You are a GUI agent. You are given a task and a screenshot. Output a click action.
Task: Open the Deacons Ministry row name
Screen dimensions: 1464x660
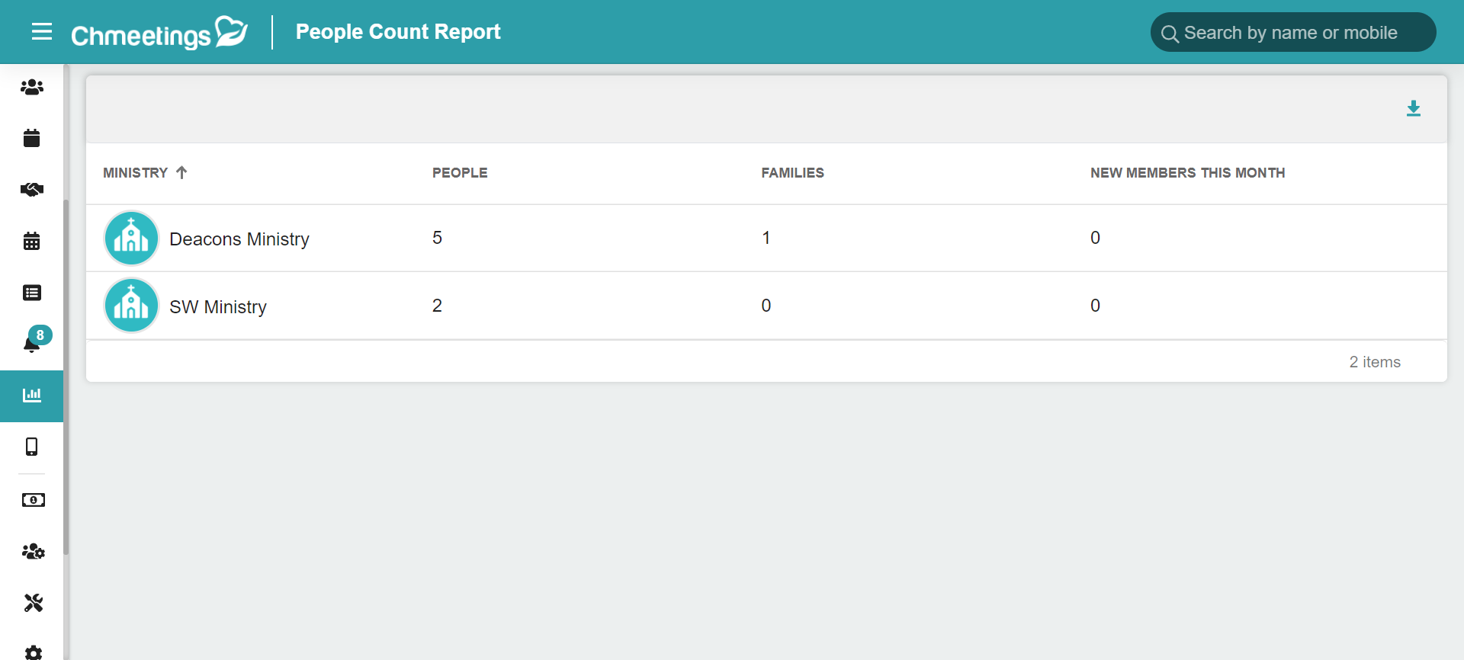coord(239,239)
